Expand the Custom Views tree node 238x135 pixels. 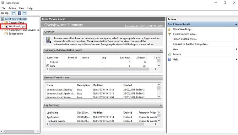pos(2,22)
